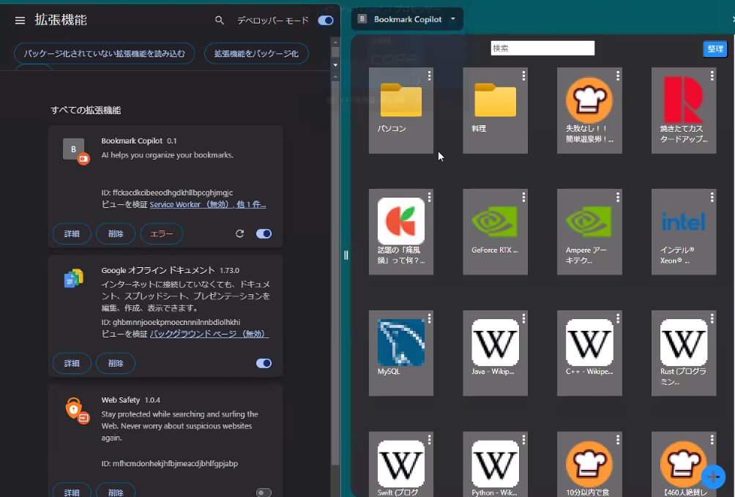Viewport: 735px width, 497px height.
Task: Disable the Bookmark Copilot extension toggle
Action: (x=264, y=233)
